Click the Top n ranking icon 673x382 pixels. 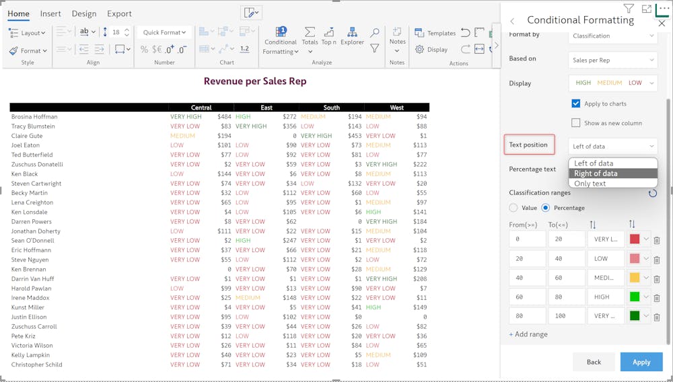click(x=329, y=36)
